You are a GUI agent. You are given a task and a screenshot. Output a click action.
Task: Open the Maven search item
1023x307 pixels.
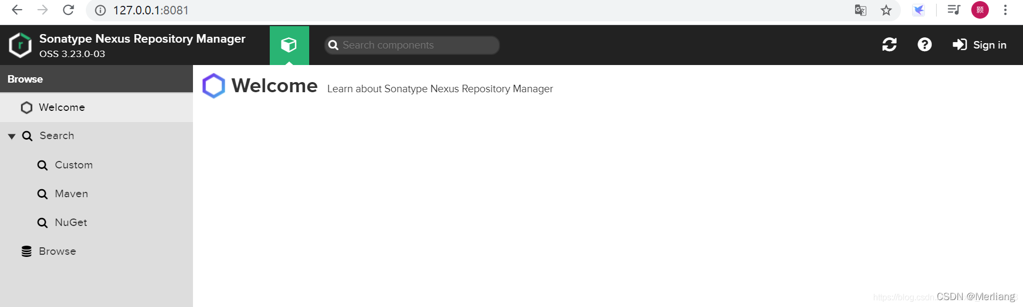pyautogui.click(x=71, y=194)
